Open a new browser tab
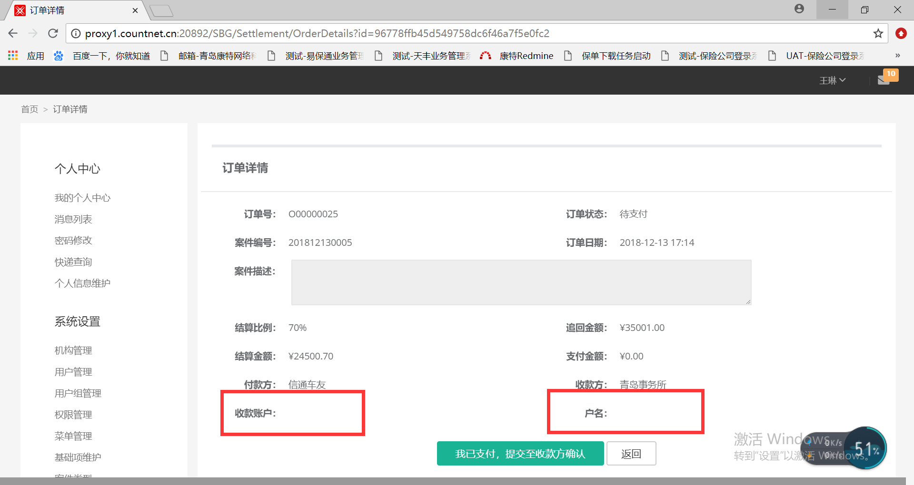 click(x=161, y=10)
